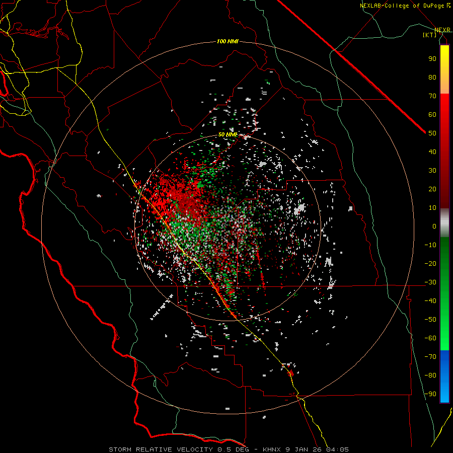Click the -50 scale label
The width and height of the screenshot is (453, 453).
coord(430,319)
